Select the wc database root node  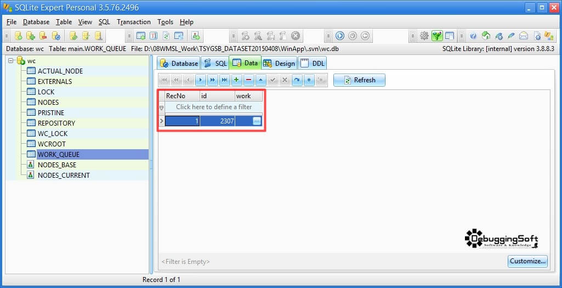click(32, 61)
